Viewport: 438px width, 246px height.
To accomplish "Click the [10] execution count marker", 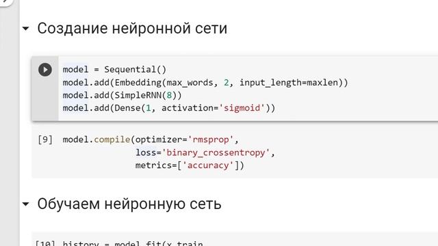I will coord(45,243).
